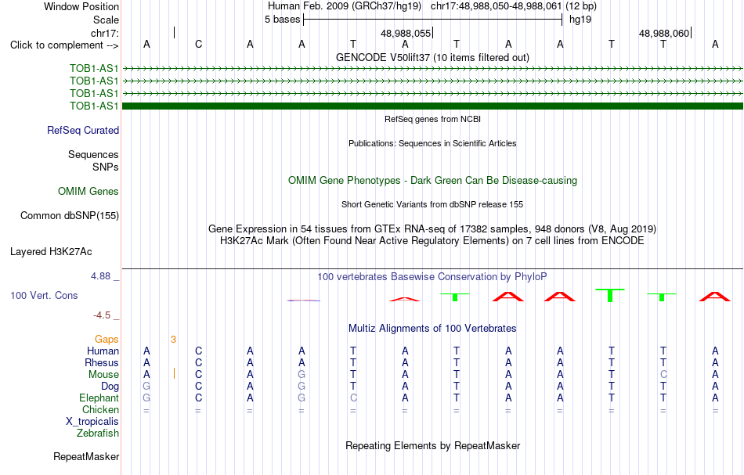
Task: Click the Gaps row label
Action: pos(107,339)
